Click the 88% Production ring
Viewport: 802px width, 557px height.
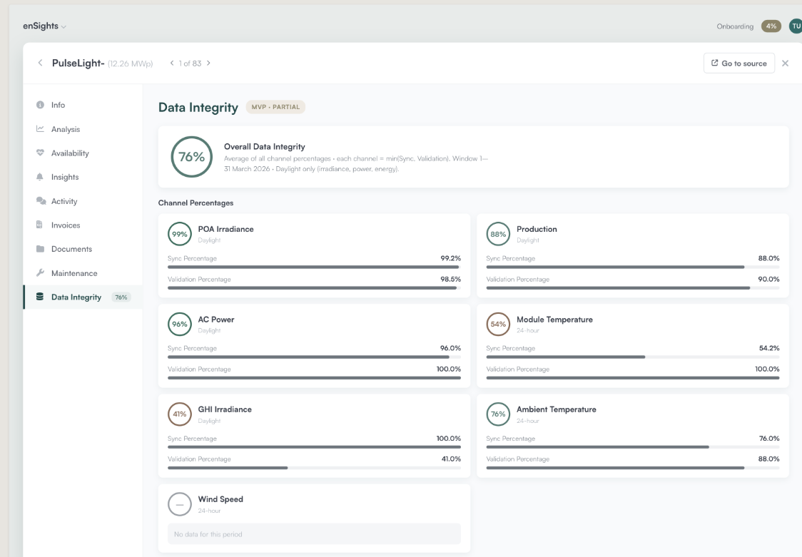(498, 234)
